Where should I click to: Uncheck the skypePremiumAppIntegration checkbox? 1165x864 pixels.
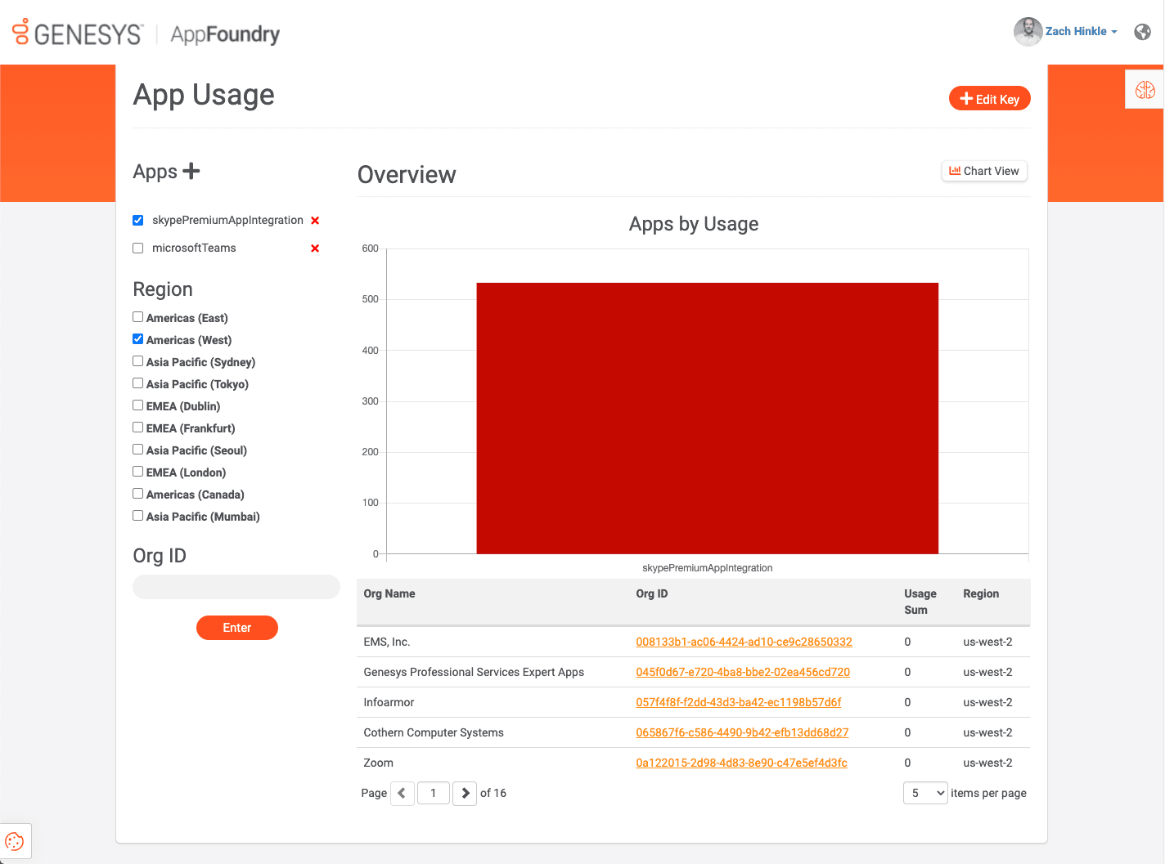138,221
